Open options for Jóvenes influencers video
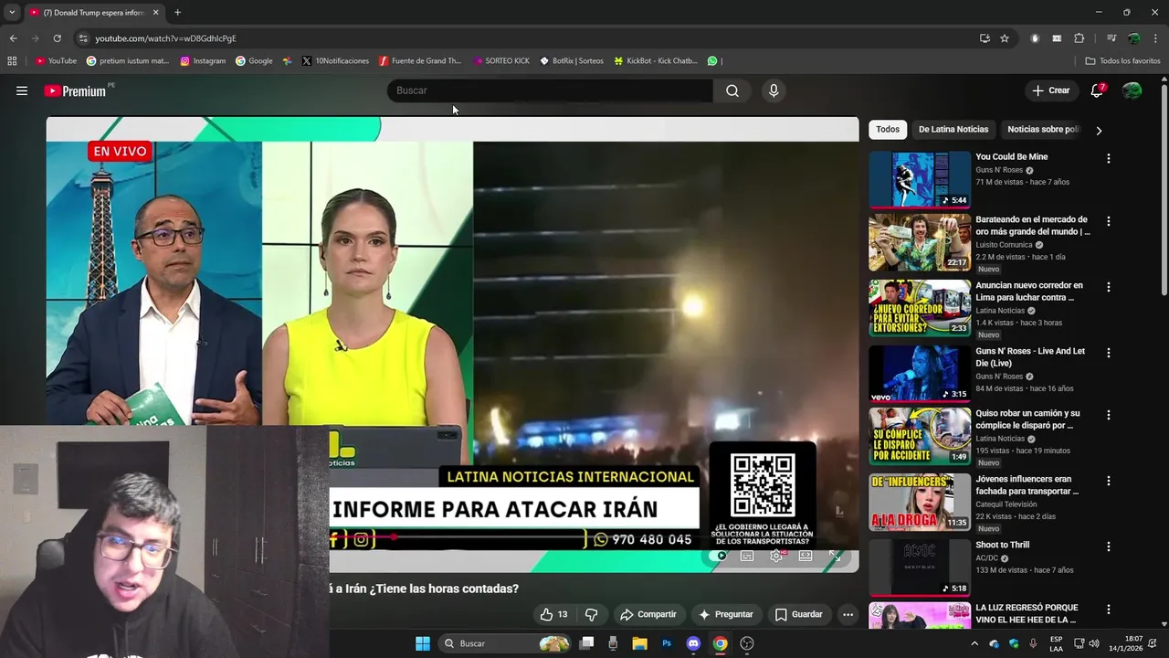1169x658 pixels. [1109, 481]
